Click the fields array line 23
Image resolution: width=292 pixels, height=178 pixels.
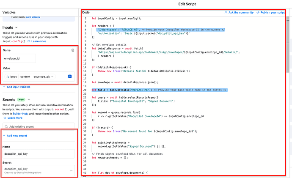[x=136, y=101]
